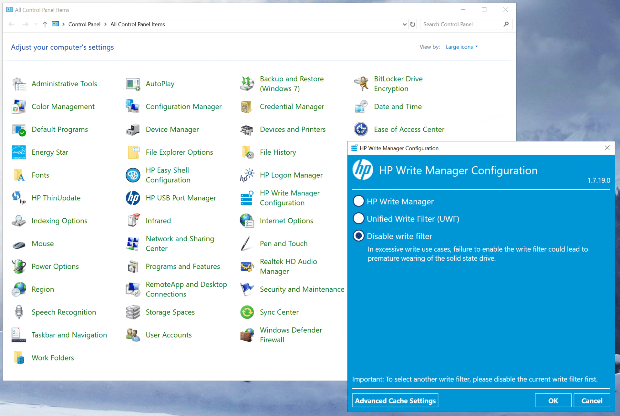Open the Fonts icon
The height and width of the screenshot is (416, 620).
(x=19, y=175)
